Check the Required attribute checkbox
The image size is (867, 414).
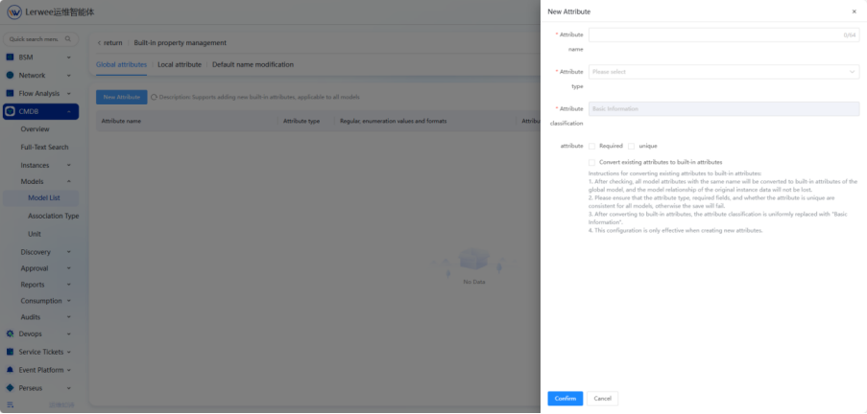592,146
